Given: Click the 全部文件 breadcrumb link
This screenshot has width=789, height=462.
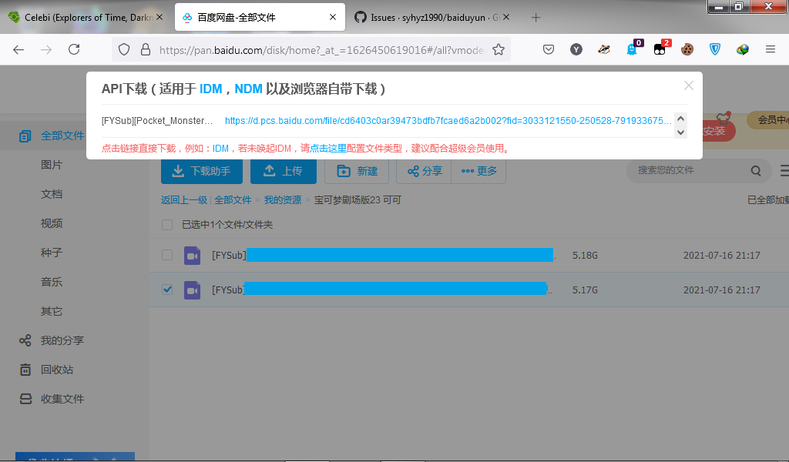Looking at the screenshot, I should click(x=233, y=199).
